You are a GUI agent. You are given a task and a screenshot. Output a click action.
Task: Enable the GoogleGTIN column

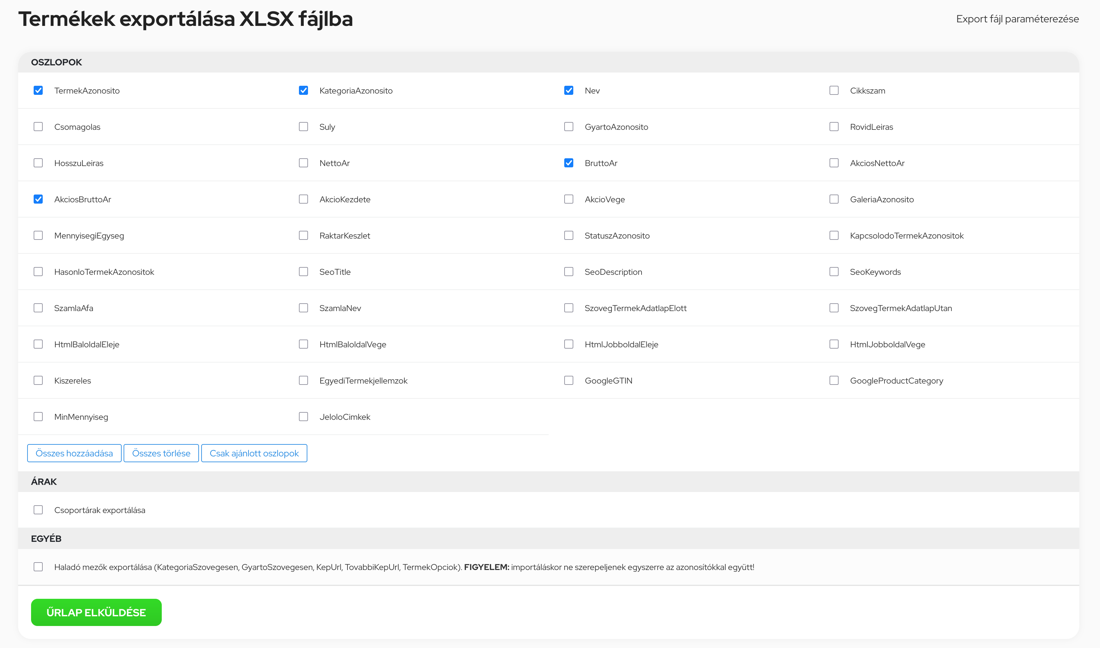coord(568,380)
